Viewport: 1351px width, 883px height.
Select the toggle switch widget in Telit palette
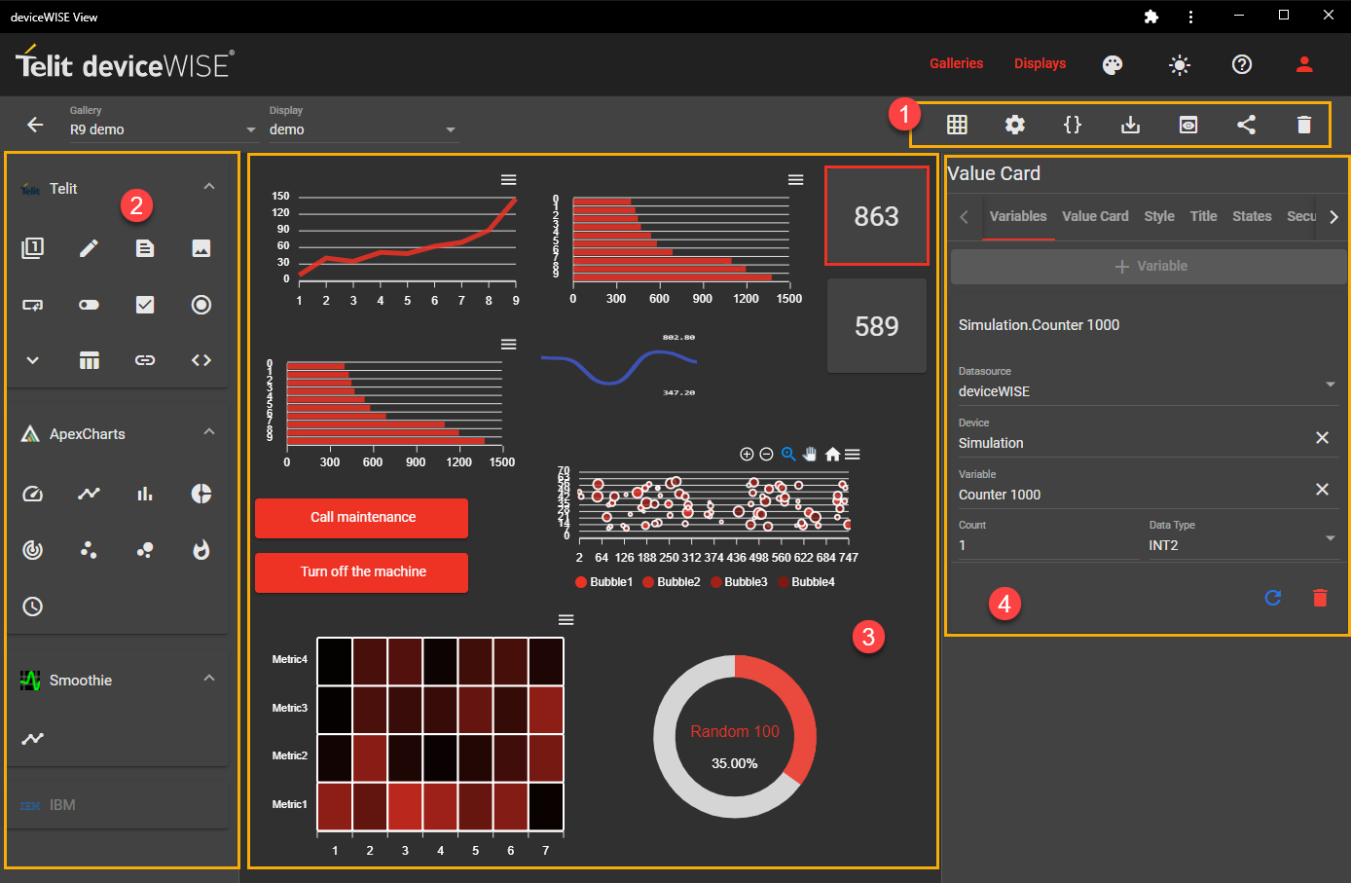(89, 305)
